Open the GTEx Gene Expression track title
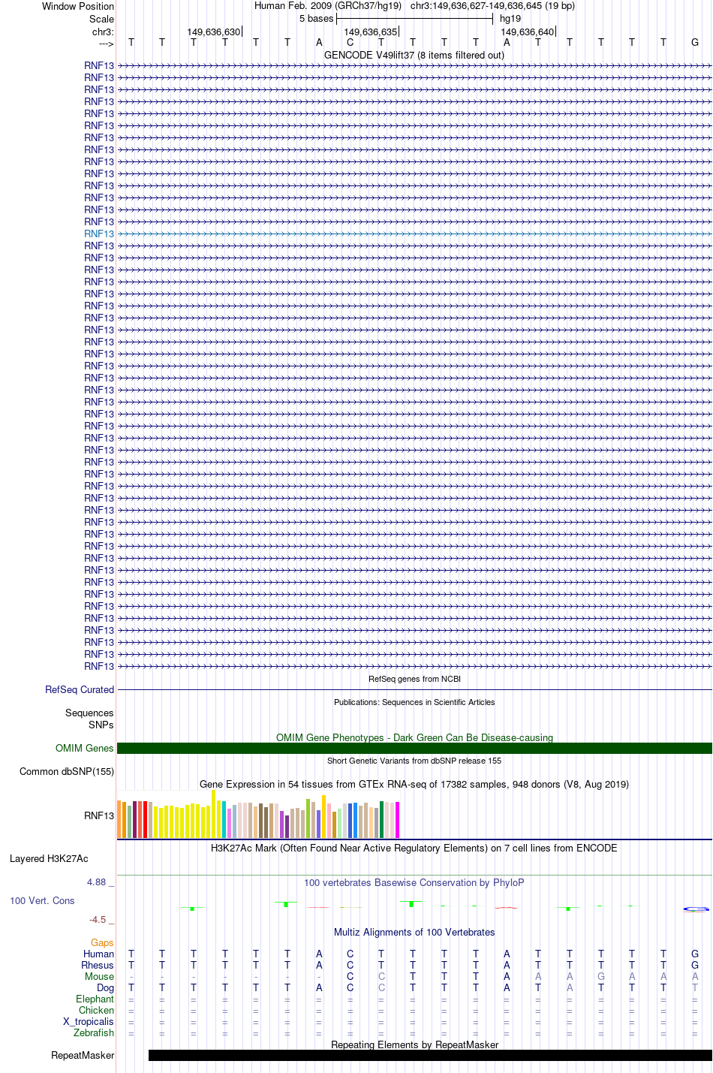 tap(414, 784)
